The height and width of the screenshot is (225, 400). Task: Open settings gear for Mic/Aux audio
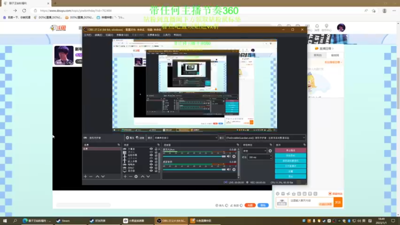234,156
